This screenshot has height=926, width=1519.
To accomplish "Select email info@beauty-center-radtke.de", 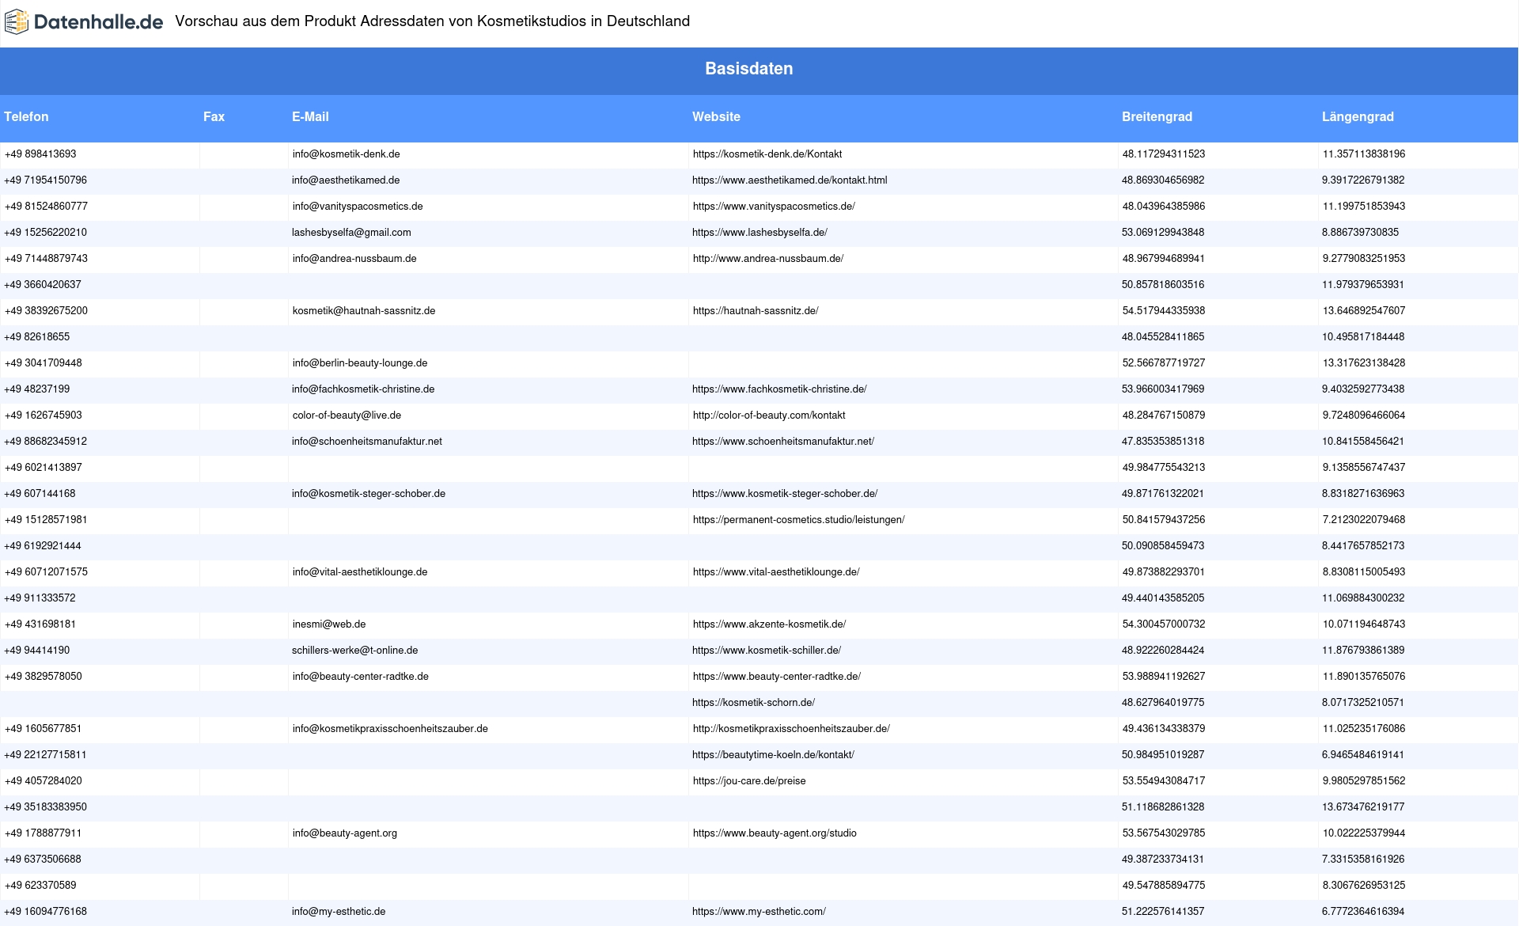I will 361,677.
